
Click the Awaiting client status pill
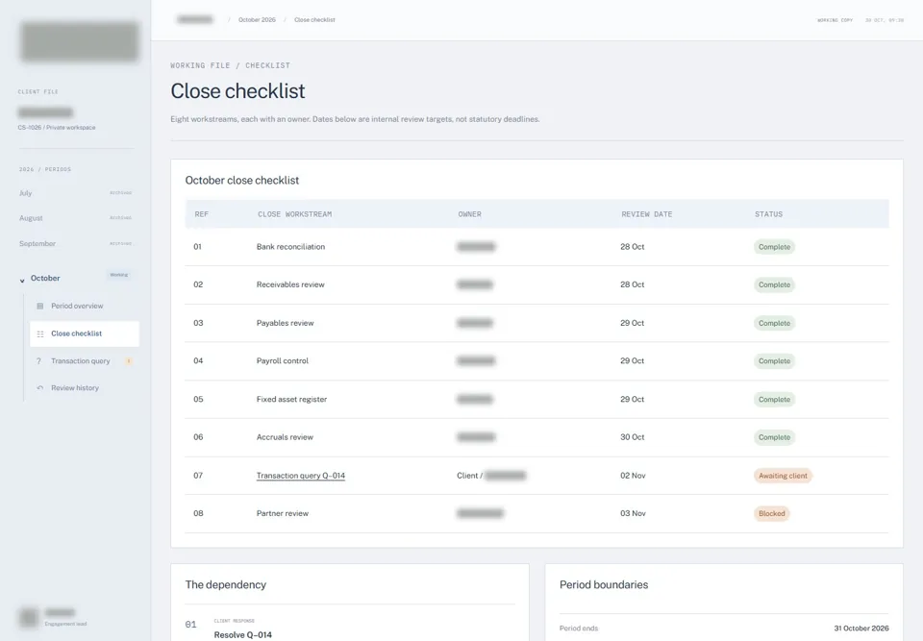coord(783,476)
